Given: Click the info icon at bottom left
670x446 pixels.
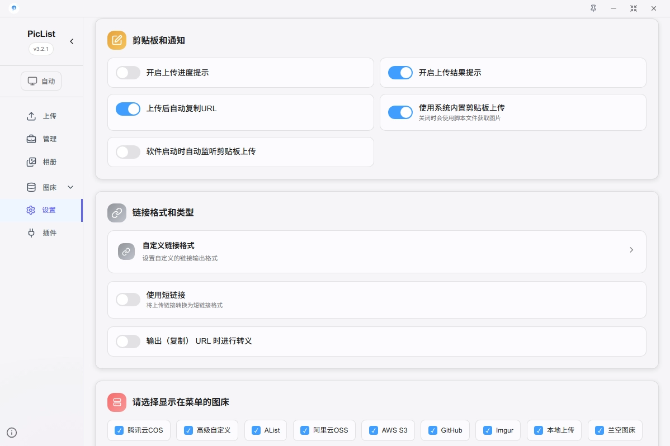Looking at the screenshot, I should (12, 432).
